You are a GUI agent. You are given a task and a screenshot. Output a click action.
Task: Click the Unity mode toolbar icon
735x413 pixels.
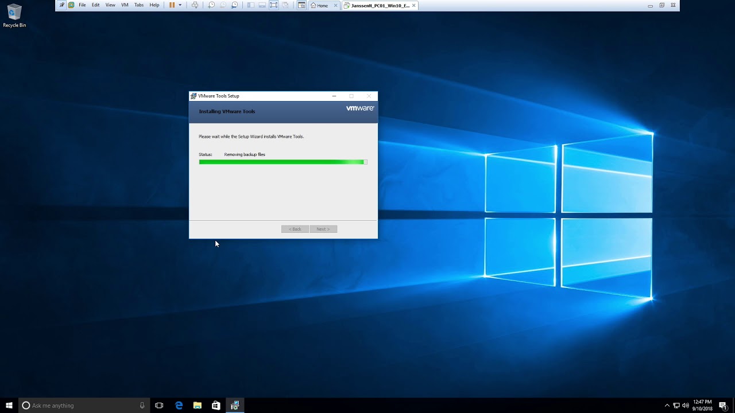(x=285, y=5)
